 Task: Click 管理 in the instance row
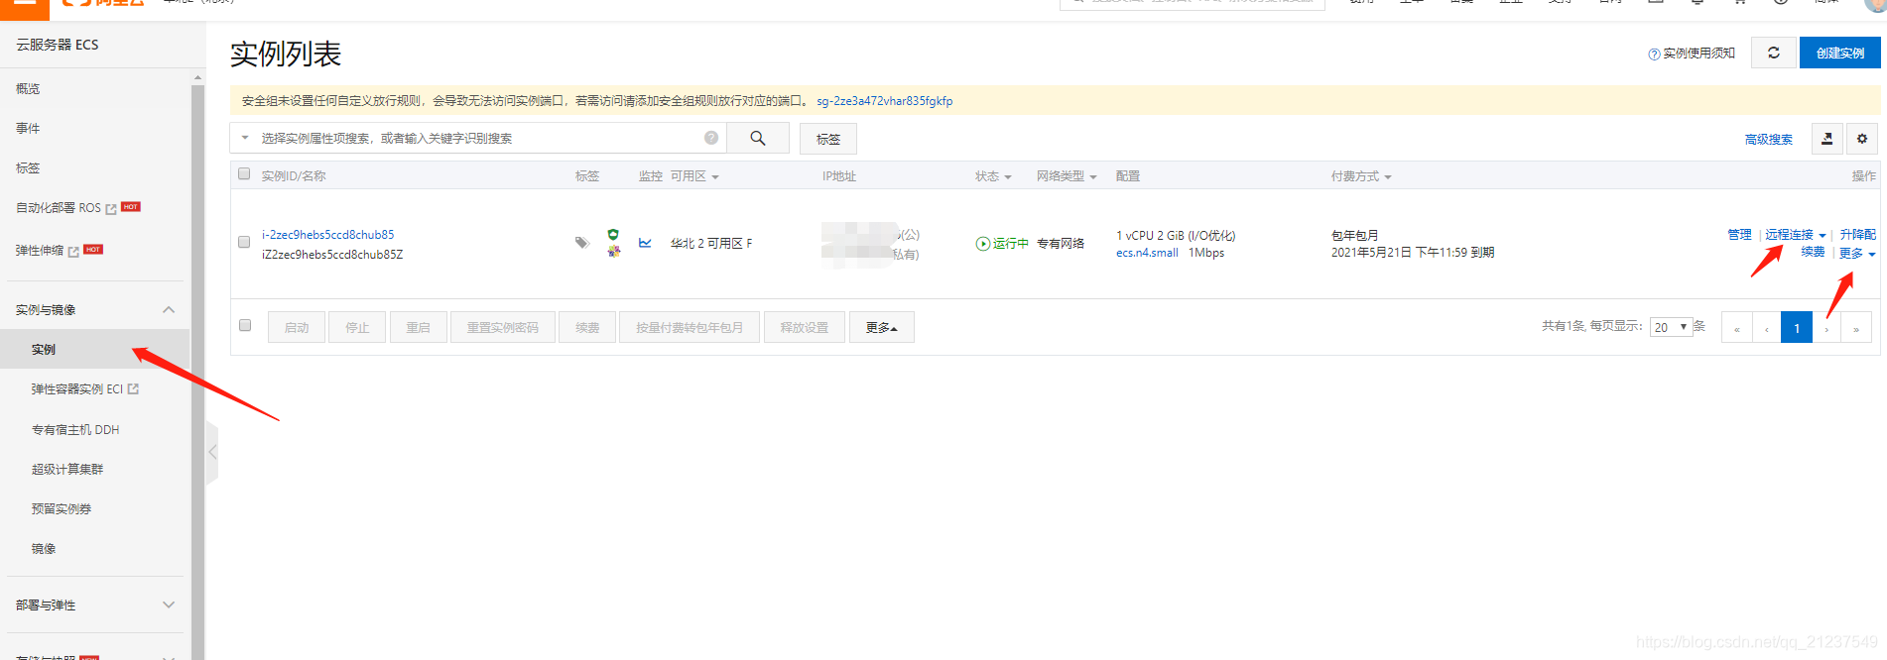point(1739,235)
